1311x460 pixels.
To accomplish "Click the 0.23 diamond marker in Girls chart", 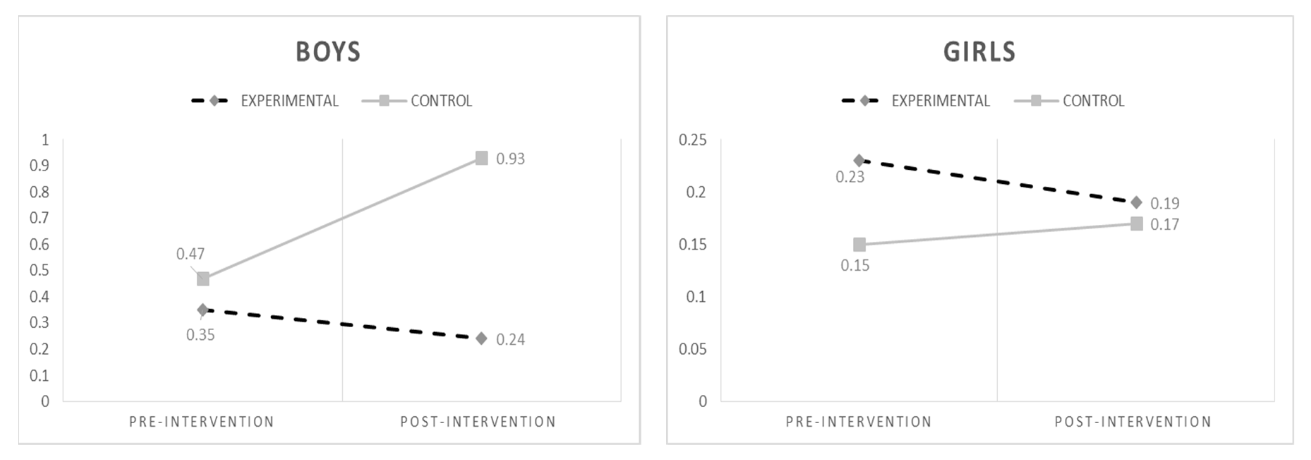I will click(860, 161).
